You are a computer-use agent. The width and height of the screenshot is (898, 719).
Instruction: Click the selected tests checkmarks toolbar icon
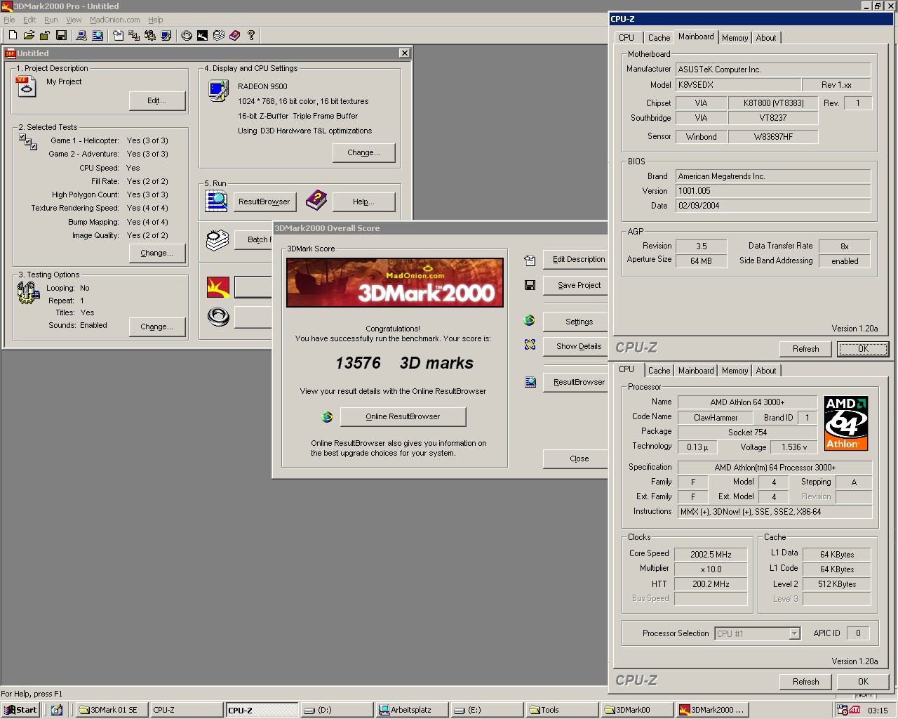point(134,35)
